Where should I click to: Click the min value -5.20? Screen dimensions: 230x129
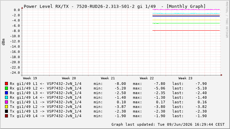click(x=120, y=88)
